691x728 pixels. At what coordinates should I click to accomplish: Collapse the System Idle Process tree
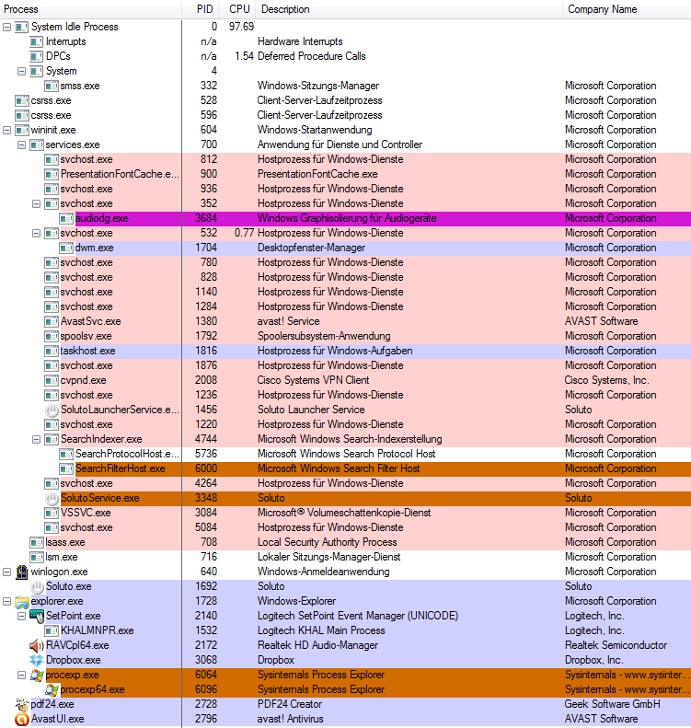click(x=7, y=28)
